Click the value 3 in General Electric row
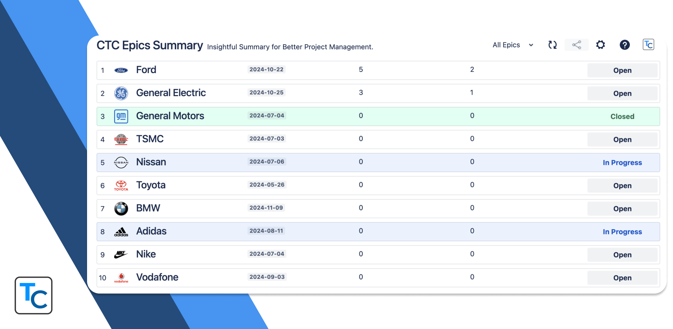This screenshot has width=673, height=329. point(361,92)
